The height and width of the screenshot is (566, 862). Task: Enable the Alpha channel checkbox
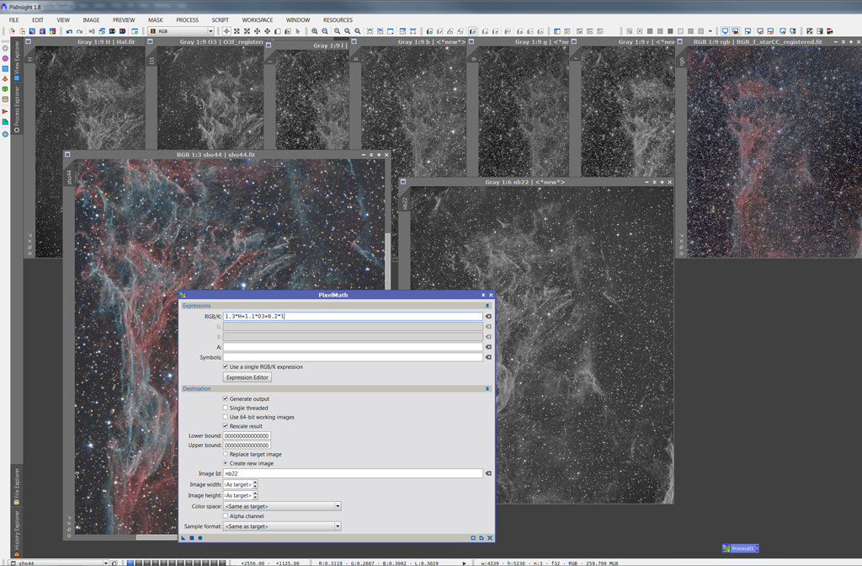point(226,516)
